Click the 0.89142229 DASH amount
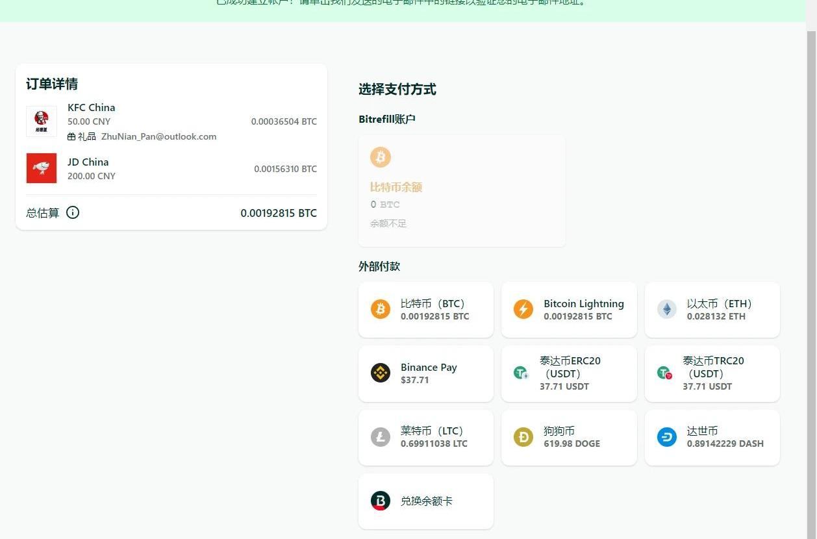Viewport: 817px width, 539px height. (x=725, y=444)
